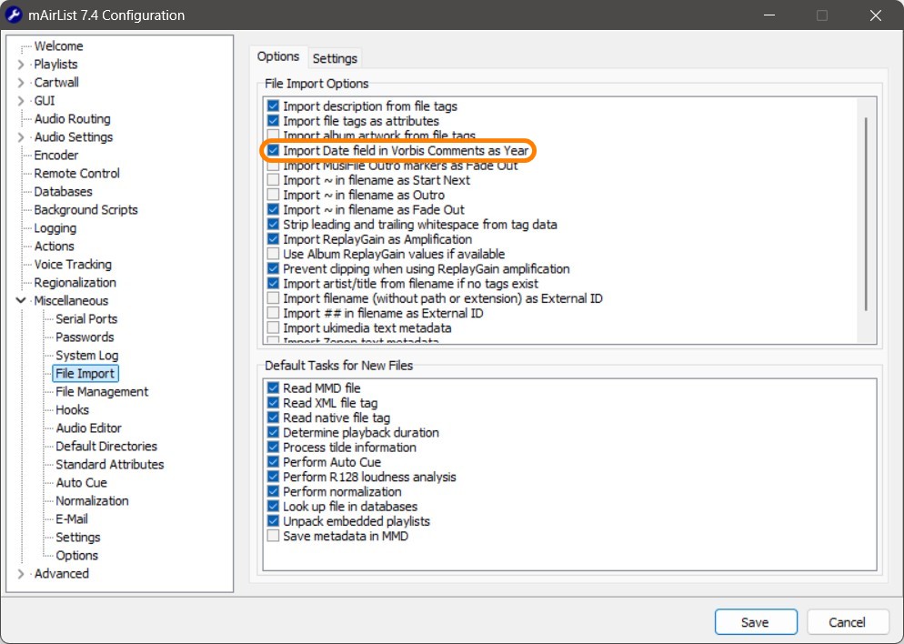Enable Save metadata in MMD
The image size is (904, 644).
(x=273, y=536)
